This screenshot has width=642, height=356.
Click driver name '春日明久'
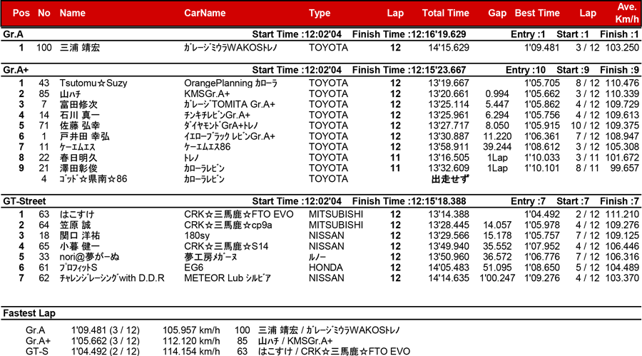pos(78,158)
